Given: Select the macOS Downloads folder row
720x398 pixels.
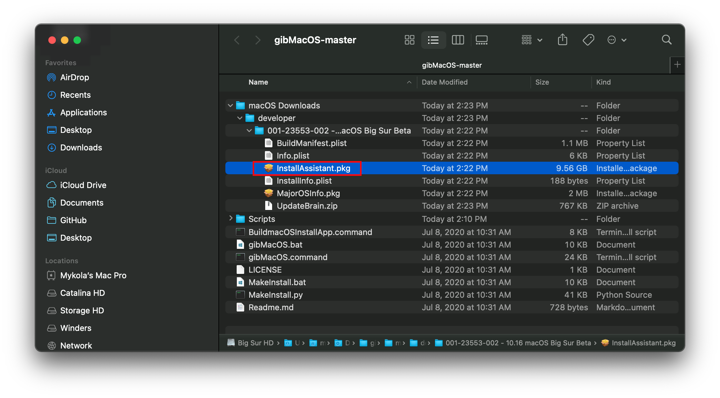Looking at the screenshot, I should [452, 106].
